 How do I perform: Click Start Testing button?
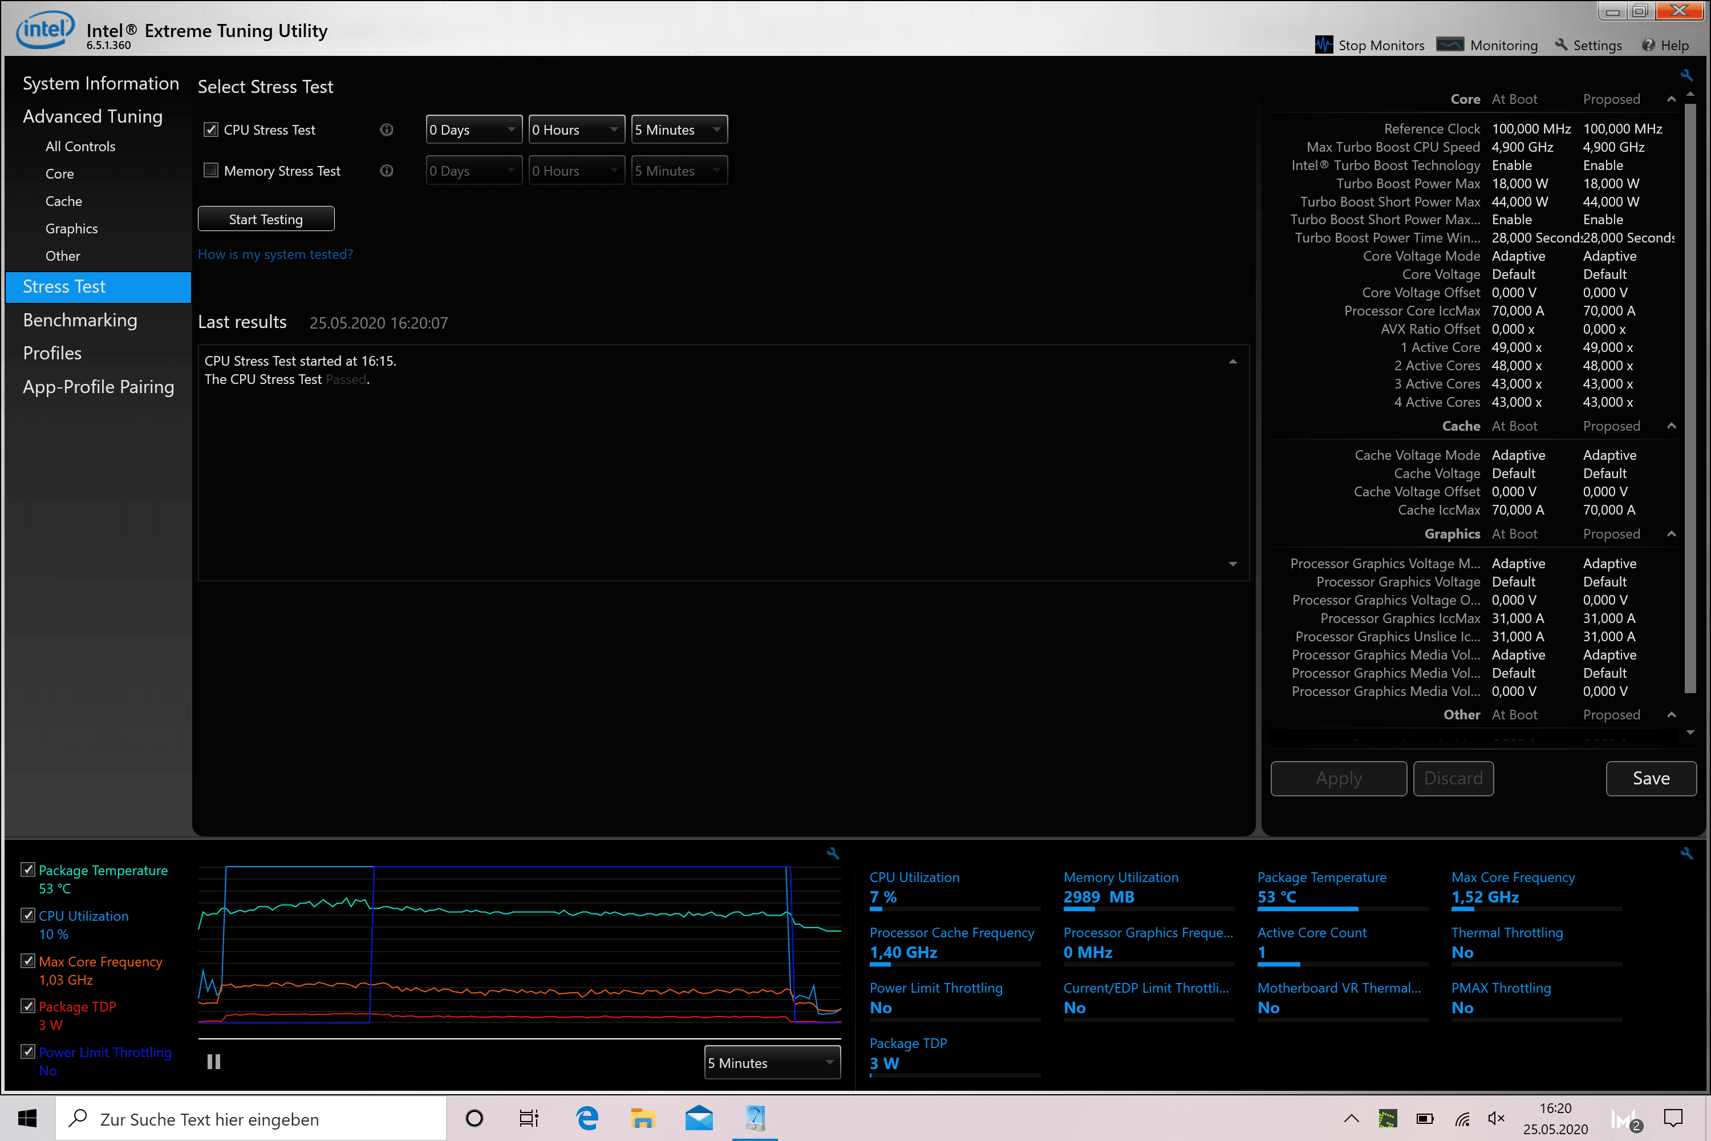[x=266, y=219]
